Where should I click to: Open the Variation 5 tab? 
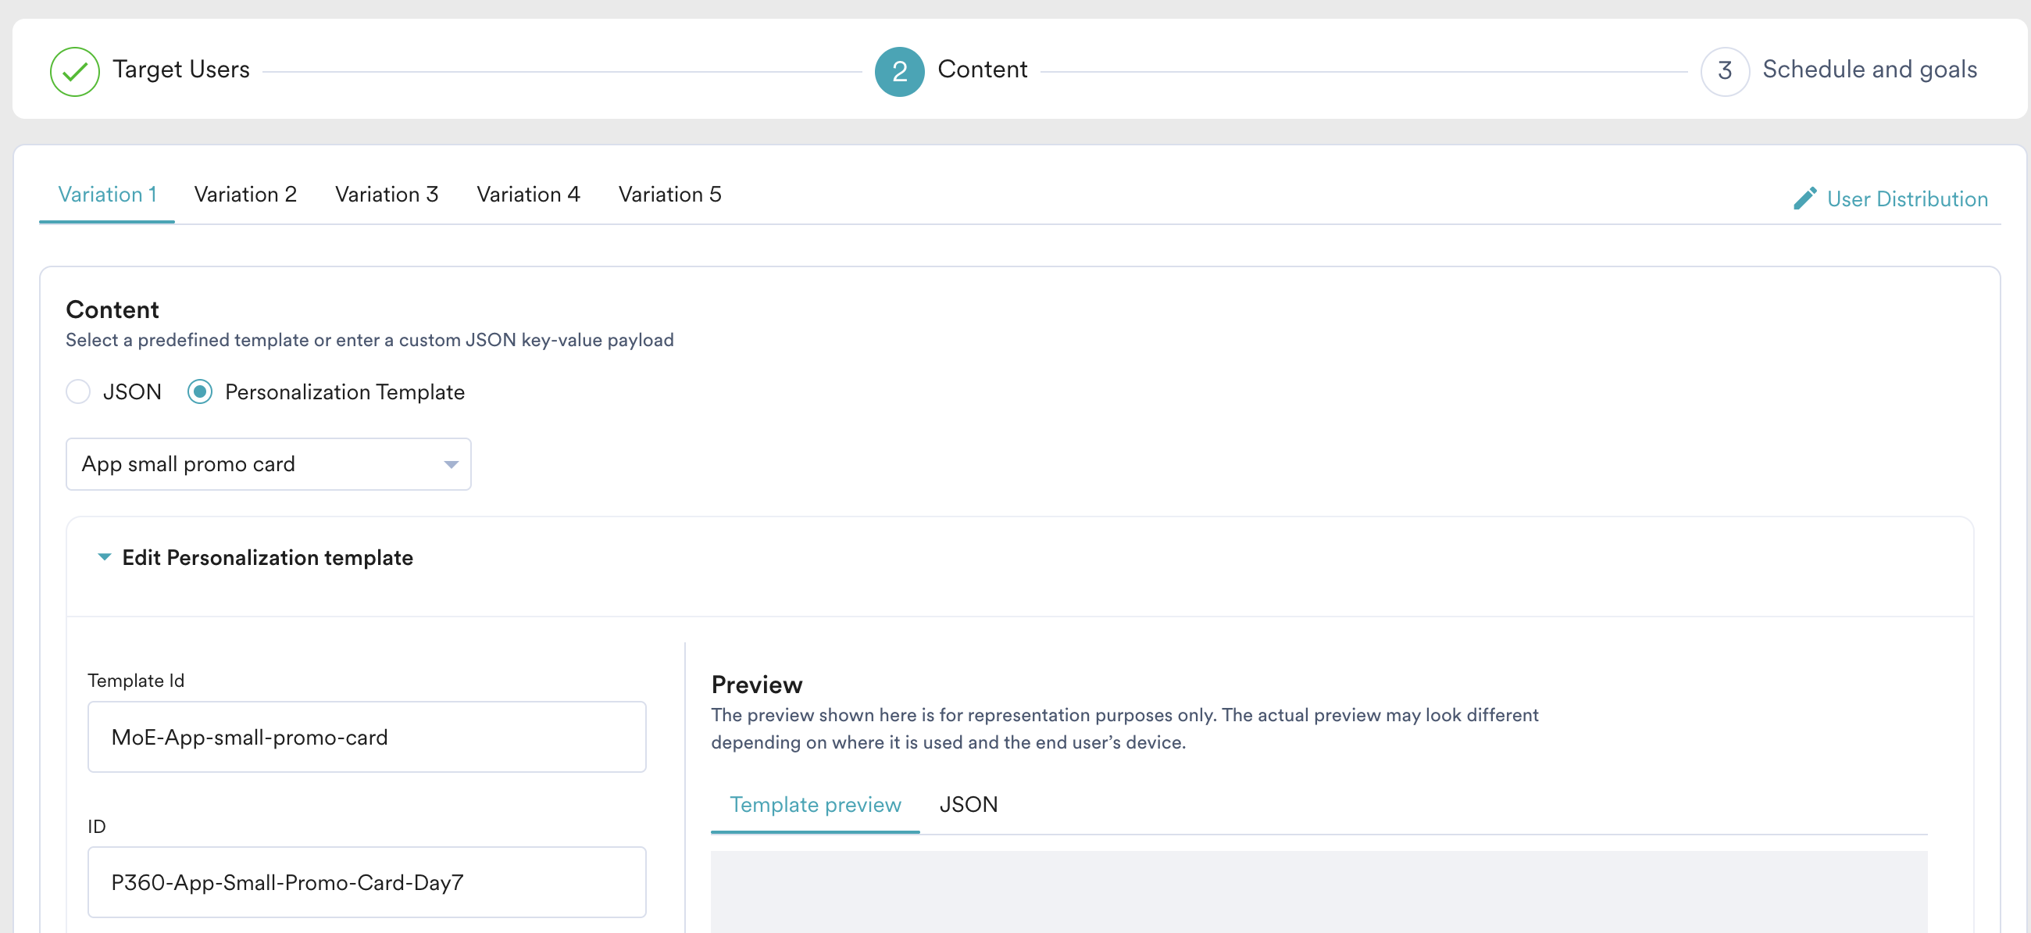[x=669, y=195]
